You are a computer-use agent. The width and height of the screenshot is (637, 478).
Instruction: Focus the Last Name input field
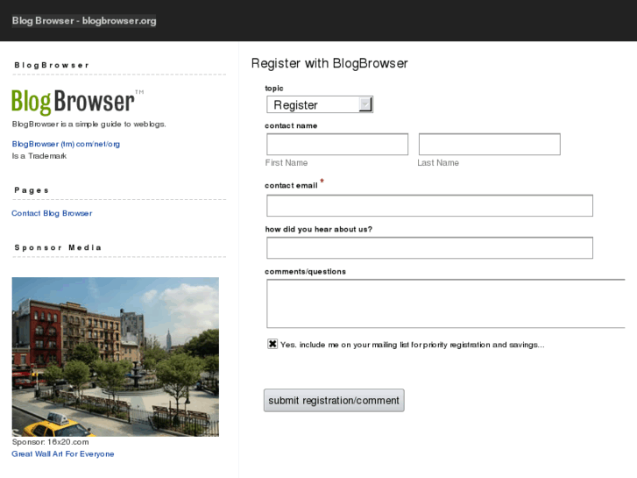pos(490,144)
